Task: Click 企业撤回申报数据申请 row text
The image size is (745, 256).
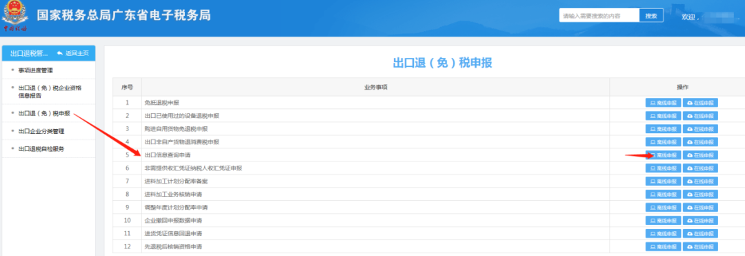Action: click(x=173, y=220)
